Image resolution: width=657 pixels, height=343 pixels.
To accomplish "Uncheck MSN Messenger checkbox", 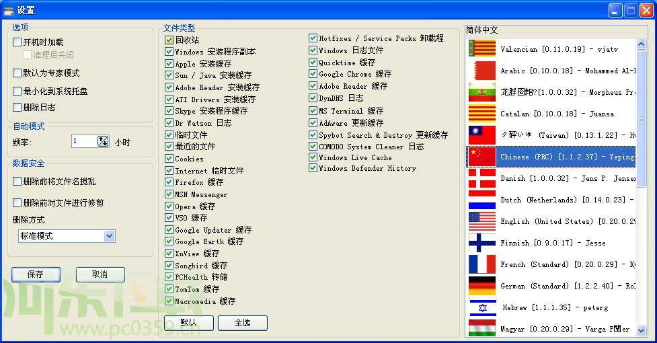I will pyautogui.click(x=169, y=194).
